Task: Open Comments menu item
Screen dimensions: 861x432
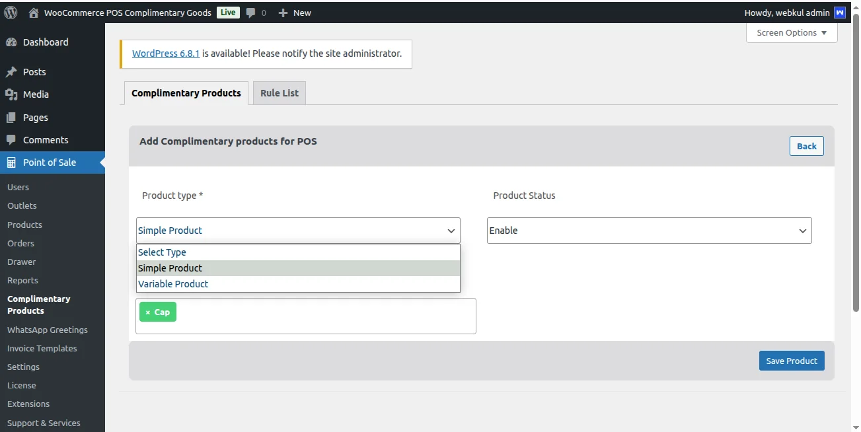Action: pyautogui.click(x=52, y=140)
